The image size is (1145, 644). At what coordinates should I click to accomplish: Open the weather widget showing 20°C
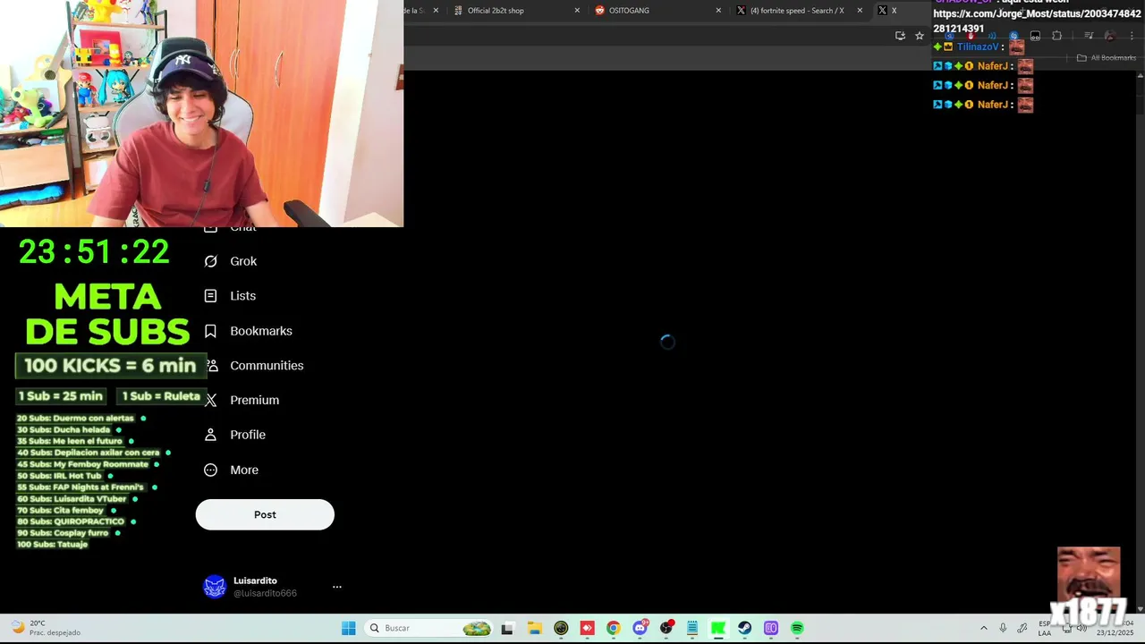45,628
